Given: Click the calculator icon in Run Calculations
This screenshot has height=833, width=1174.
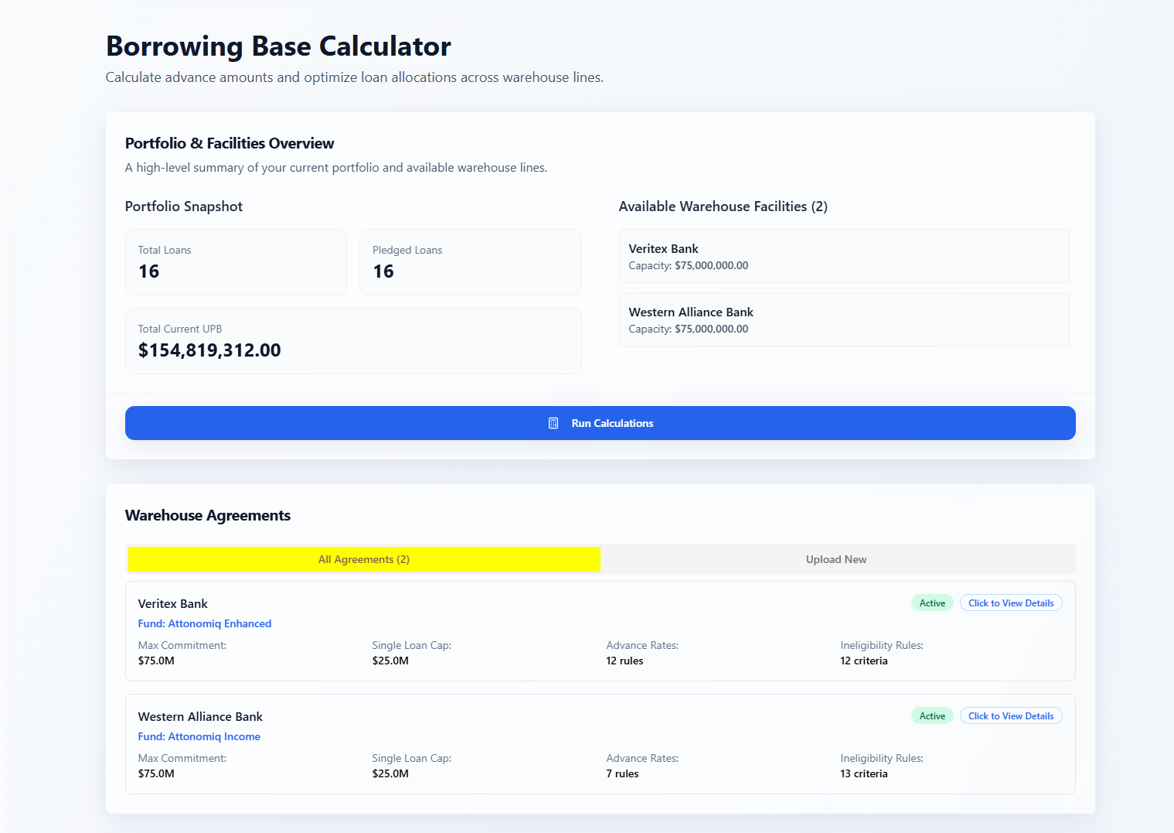Looking at the screenshot, I should point(553,423).
